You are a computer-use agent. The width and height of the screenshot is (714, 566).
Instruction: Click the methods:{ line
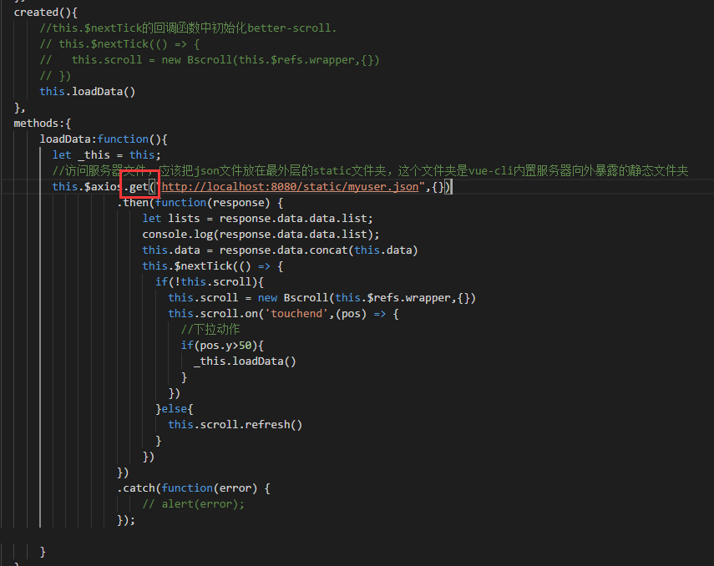43,124
